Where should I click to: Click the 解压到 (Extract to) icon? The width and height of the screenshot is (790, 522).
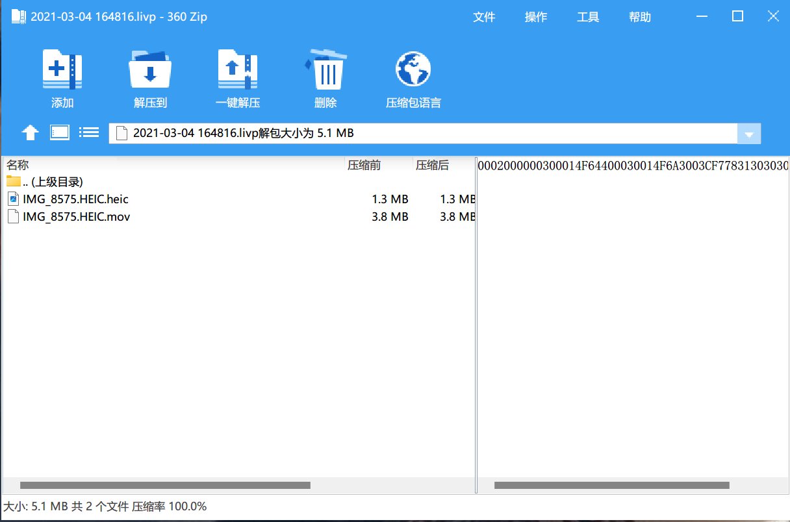pyautogui.click(x=150, y=69)
